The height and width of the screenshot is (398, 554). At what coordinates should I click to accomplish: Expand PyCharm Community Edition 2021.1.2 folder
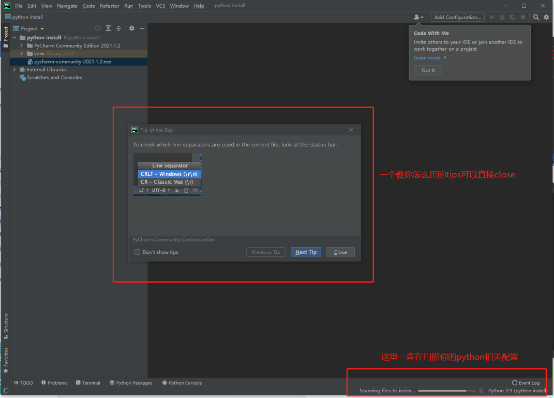pyautogui.click(x=22, y=45)
